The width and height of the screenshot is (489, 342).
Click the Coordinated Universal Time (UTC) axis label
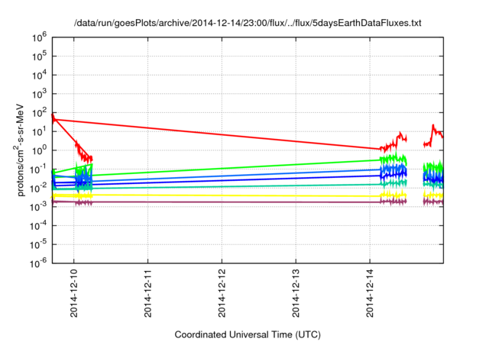(x=248, y=334)
